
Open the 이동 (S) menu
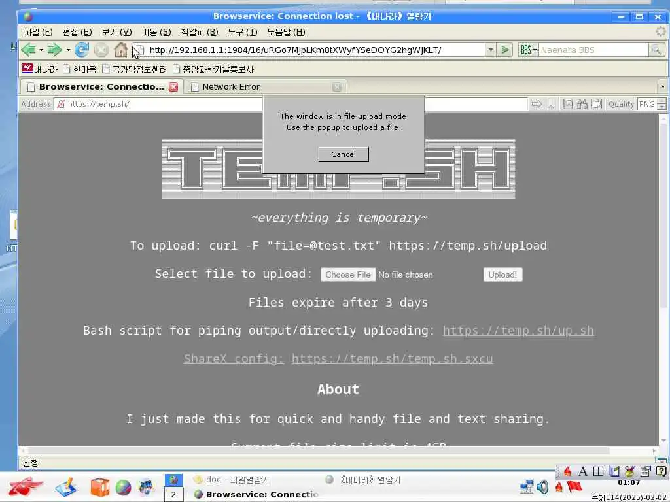pyautogui.click(x=156, y=32)
